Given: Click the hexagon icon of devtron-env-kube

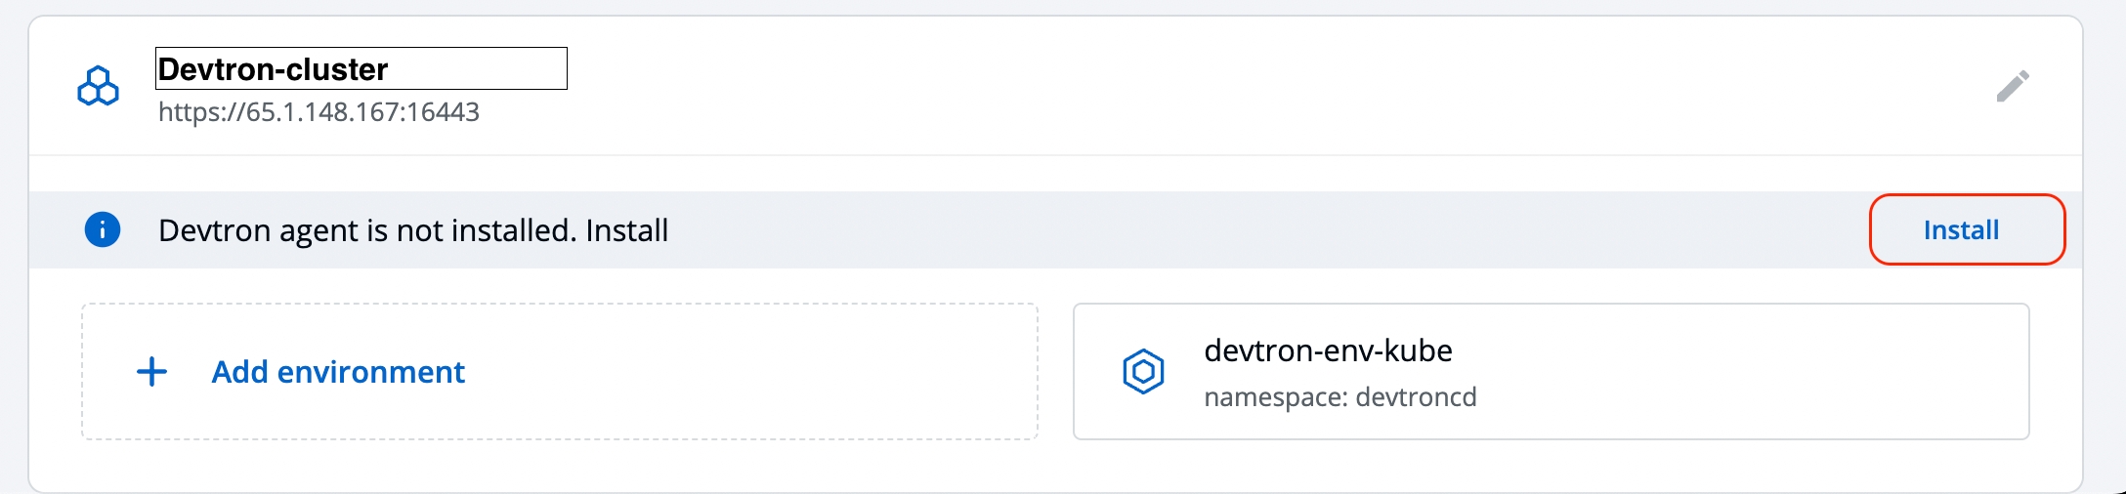Looking at the screenshot, I should [x=1143, y=372].
